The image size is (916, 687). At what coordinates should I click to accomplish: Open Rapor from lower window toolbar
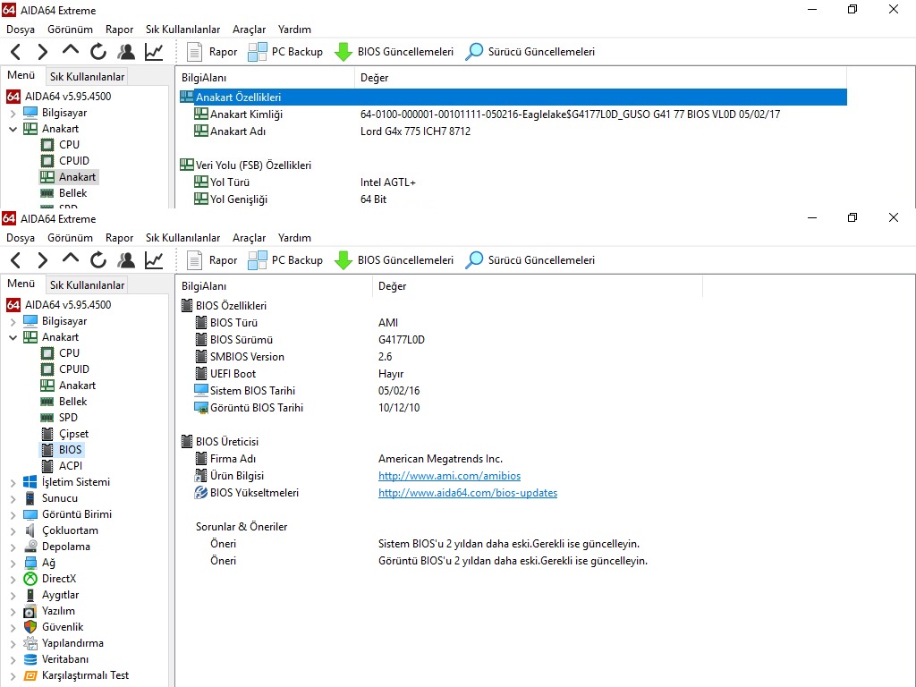pyautogui.click(x=212, y=260)
